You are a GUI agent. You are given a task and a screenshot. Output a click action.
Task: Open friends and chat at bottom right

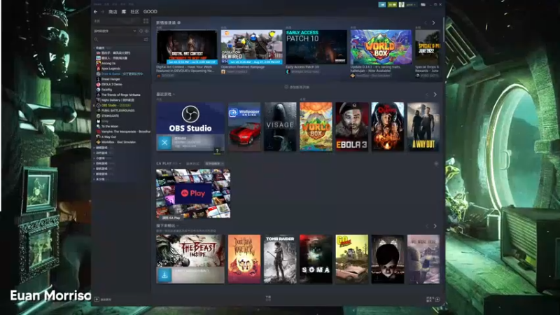coord(433,300)
